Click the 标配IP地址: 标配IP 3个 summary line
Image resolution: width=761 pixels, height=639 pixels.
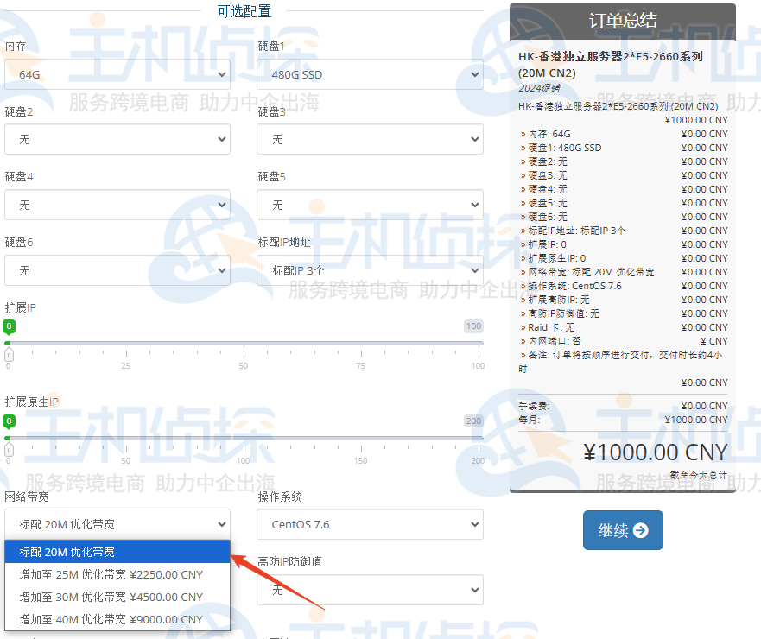click(x=623, y=231)
